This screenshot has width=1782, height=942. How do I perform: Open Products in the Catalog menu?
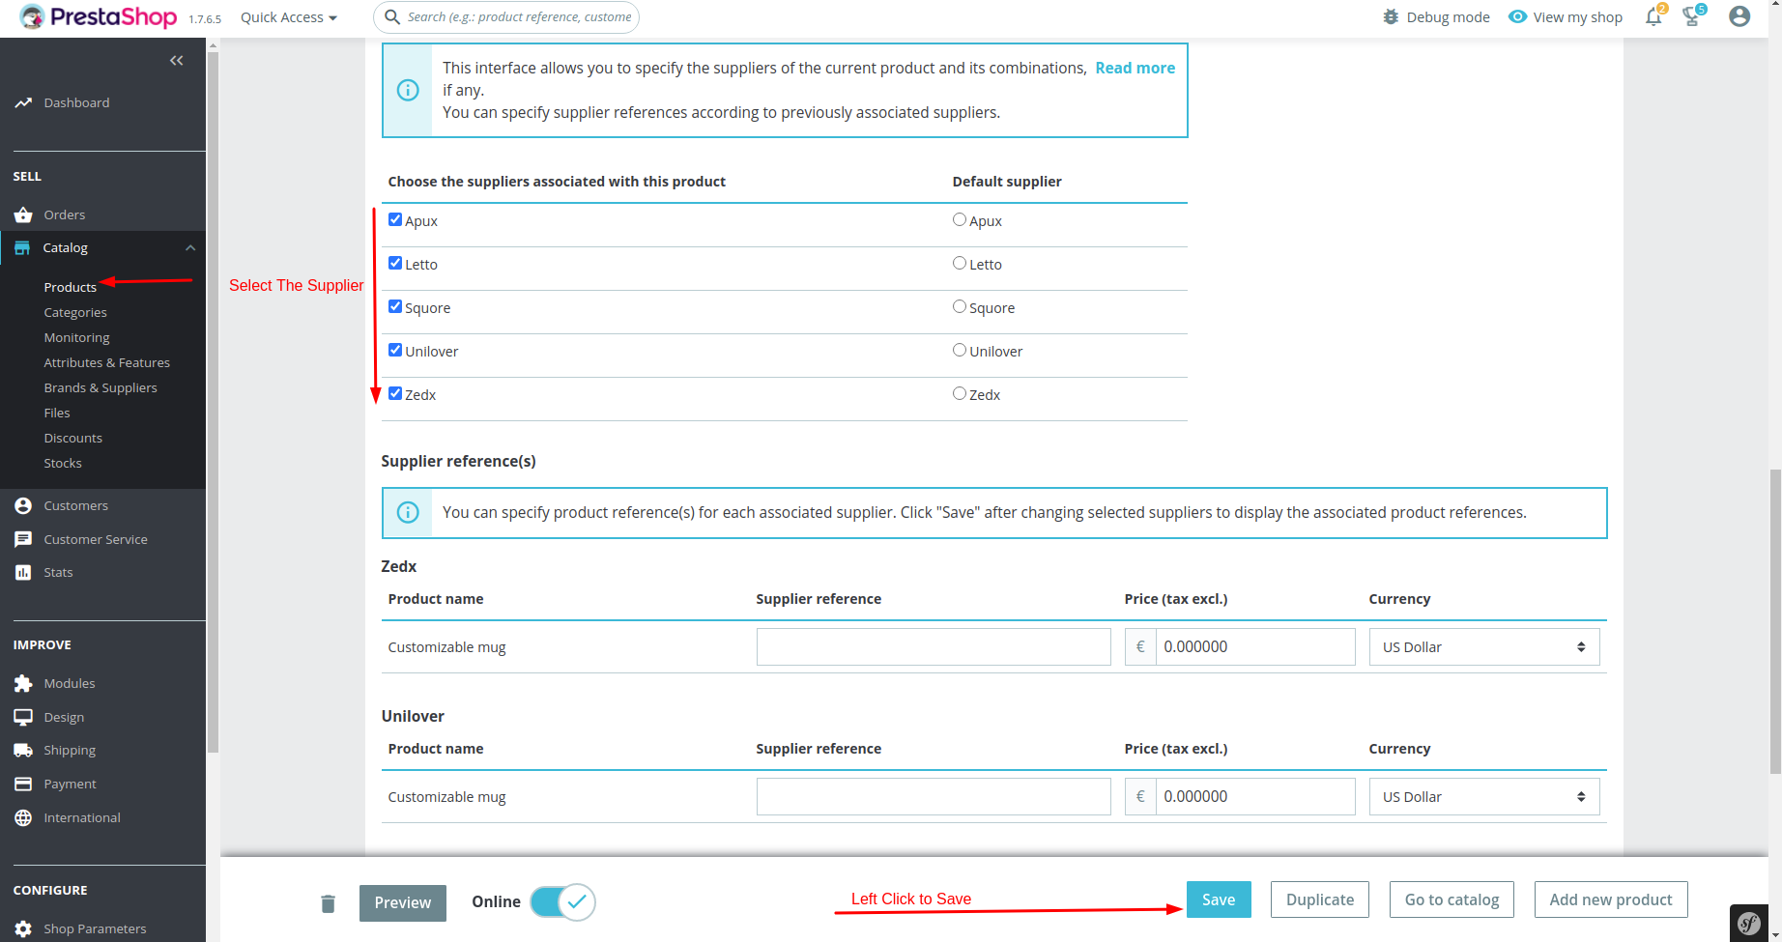(x=71, y=287)
